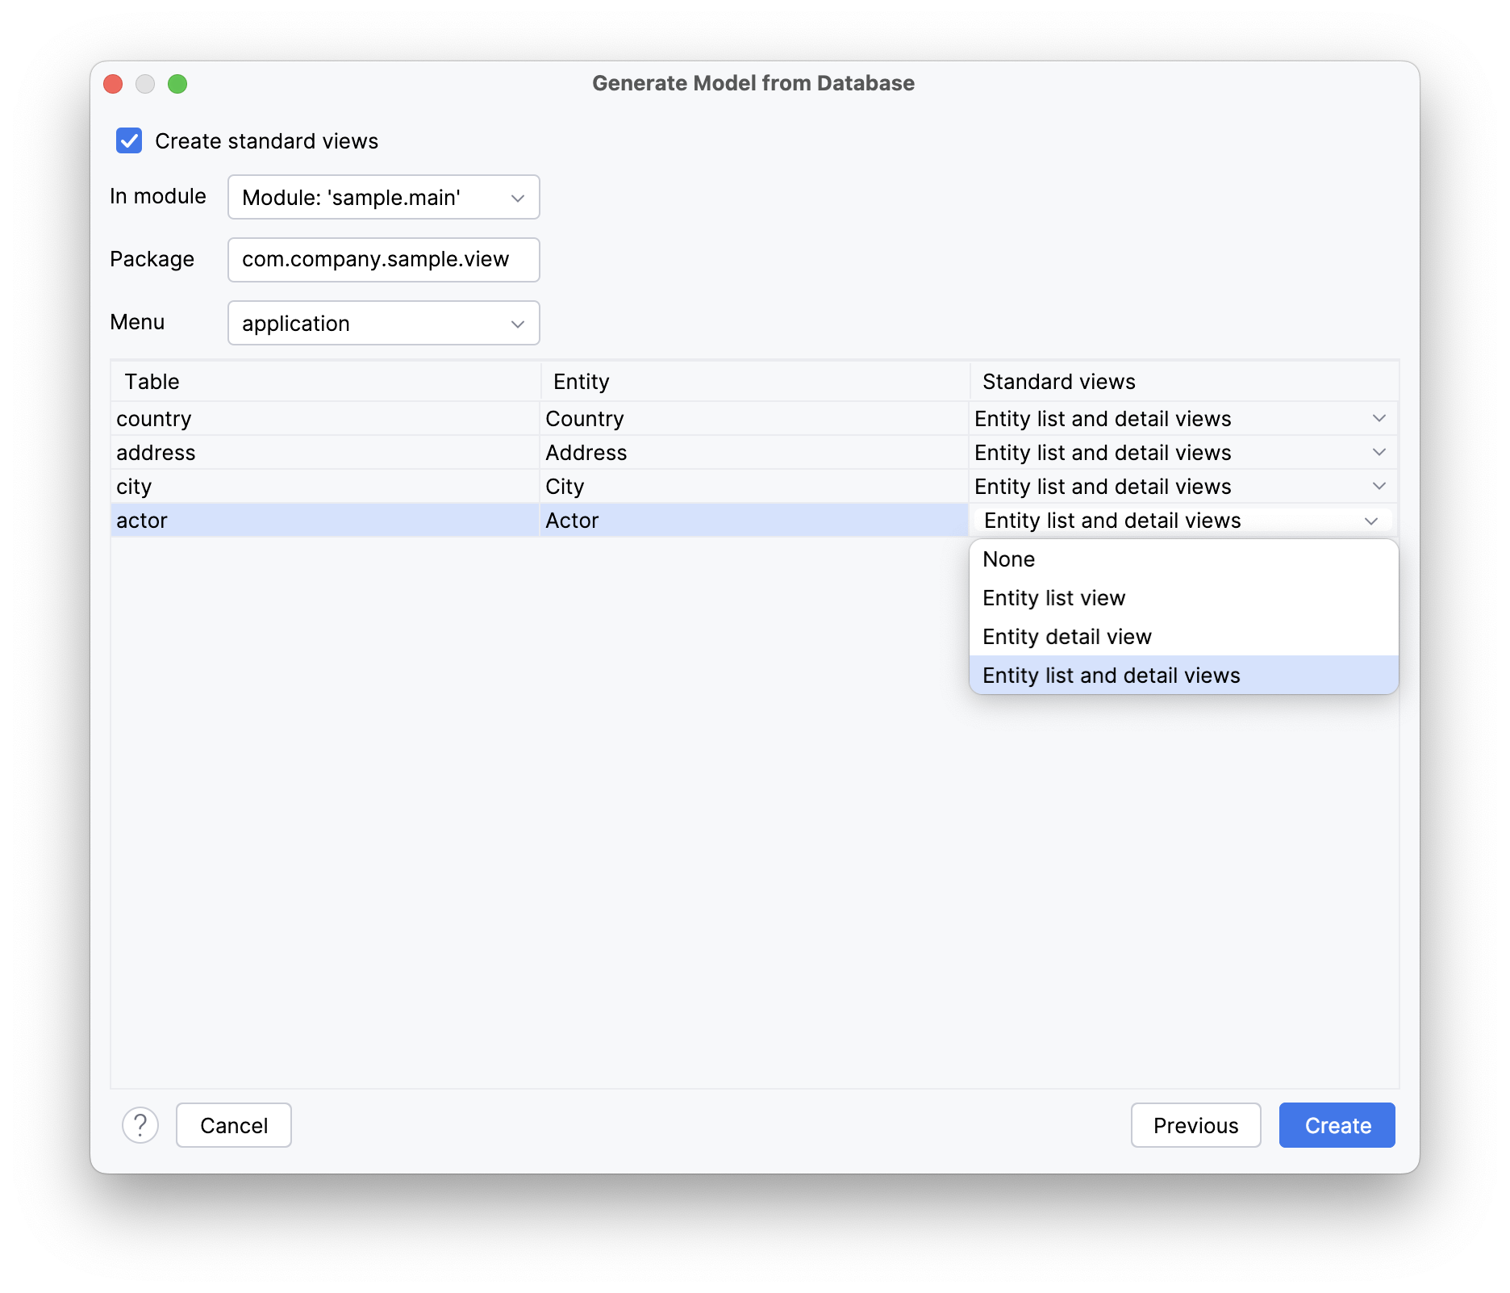Click the Create button

(1336, 1125)
